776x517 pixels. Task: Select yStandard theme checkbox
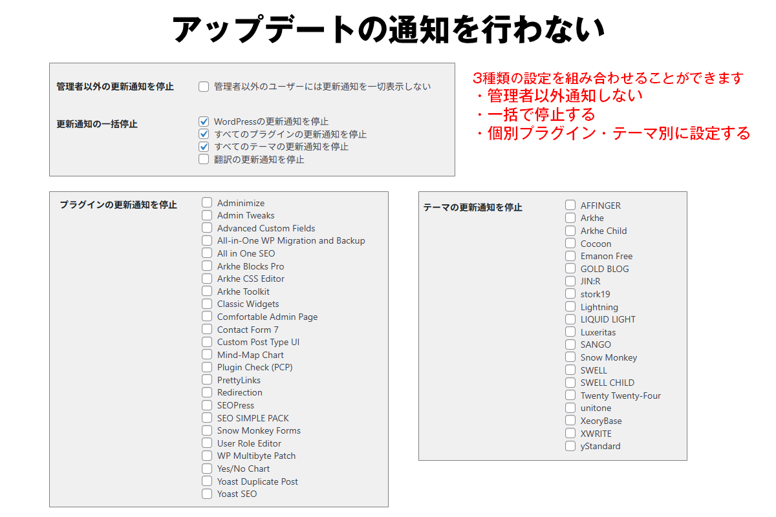click(570, 446)
